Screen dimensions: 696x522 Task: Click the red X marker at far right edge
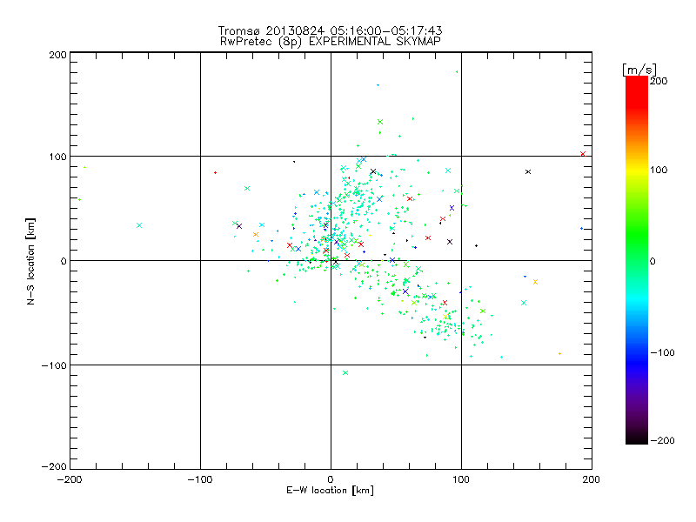pos(583,154)
